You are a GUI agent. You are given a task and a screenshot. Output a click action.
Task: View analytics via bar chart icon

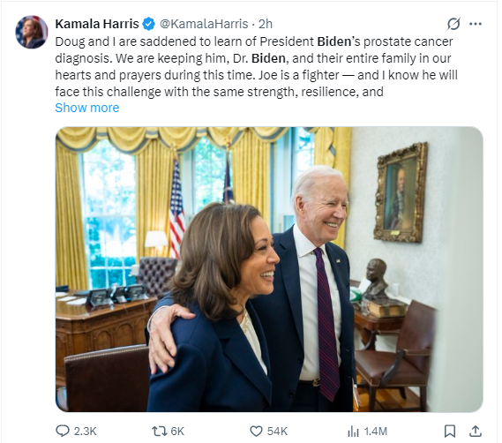pyautogui.click(x=353, y=432)
